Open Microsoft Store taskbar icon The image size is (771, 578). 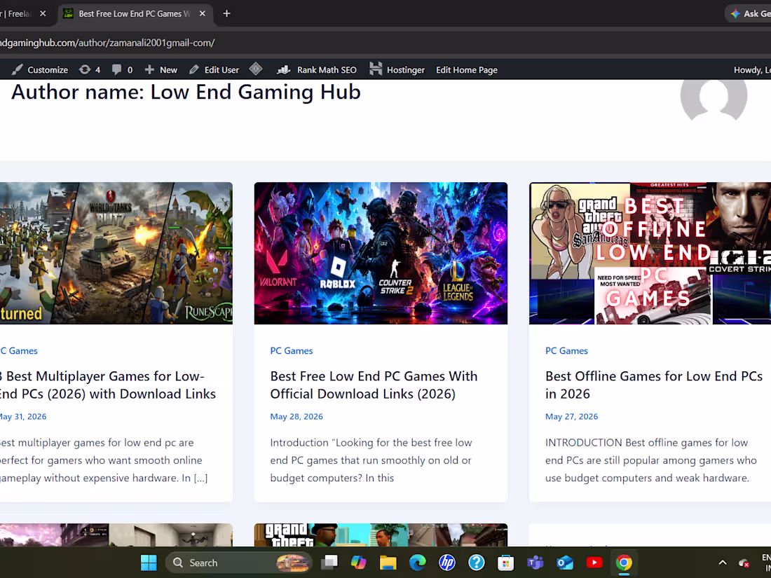505,563
